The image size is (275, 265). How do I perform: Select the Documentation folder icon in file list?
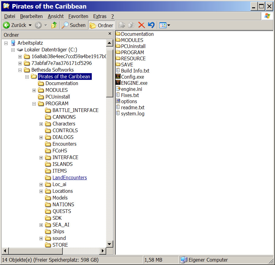118,34
